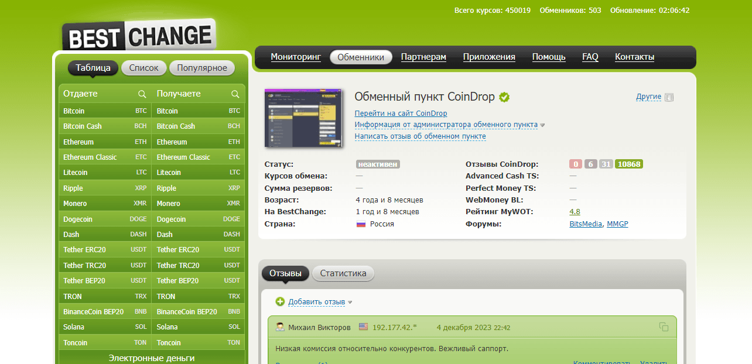The height and width of the screenshot is (364, 752).
Task: Open the Другие exchangers dropdown
Action: (x=648, y=97)
